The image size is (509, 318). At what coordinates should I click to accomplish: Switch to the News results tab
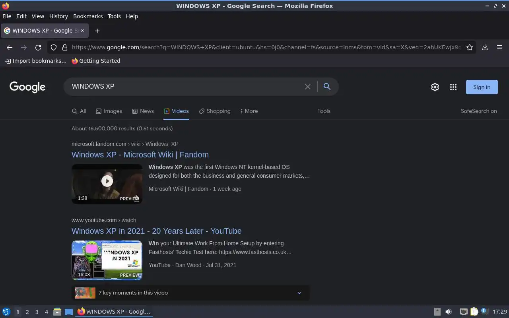click(x=143, y=111)
